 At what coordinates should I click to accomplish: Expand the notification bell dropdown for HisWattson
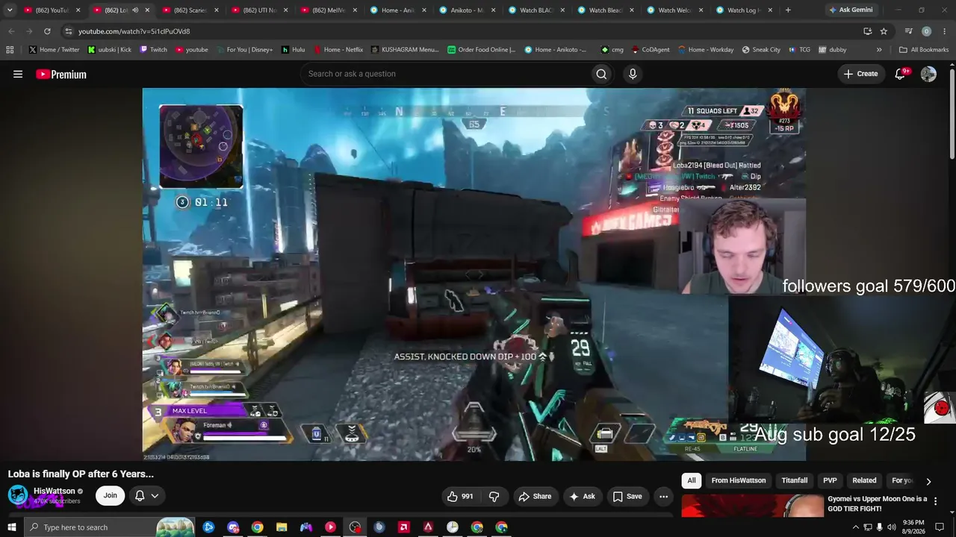click(146, 495)
